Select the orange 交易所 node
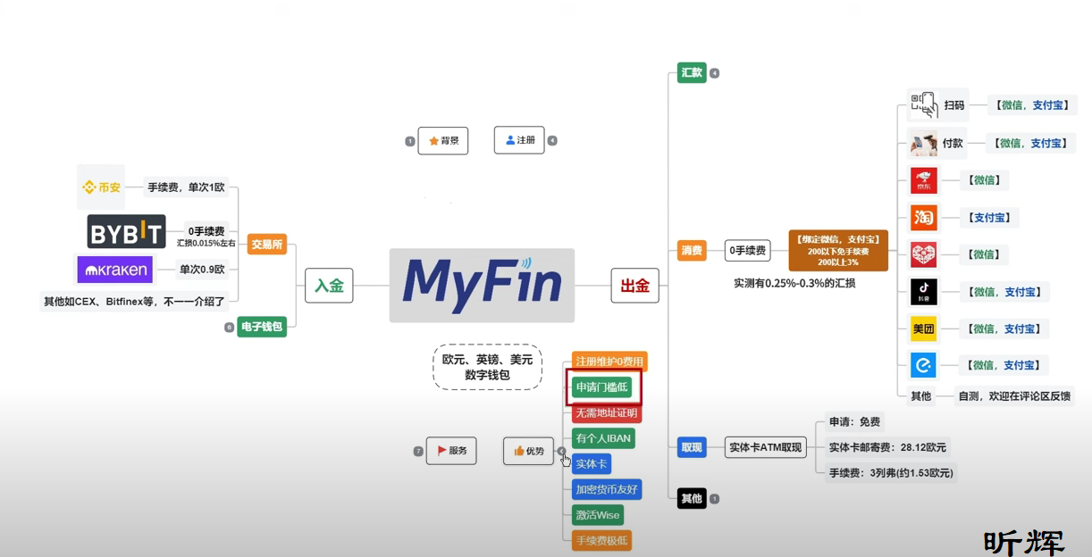This screenshot has height=557, width=1092. pos(266,244)
